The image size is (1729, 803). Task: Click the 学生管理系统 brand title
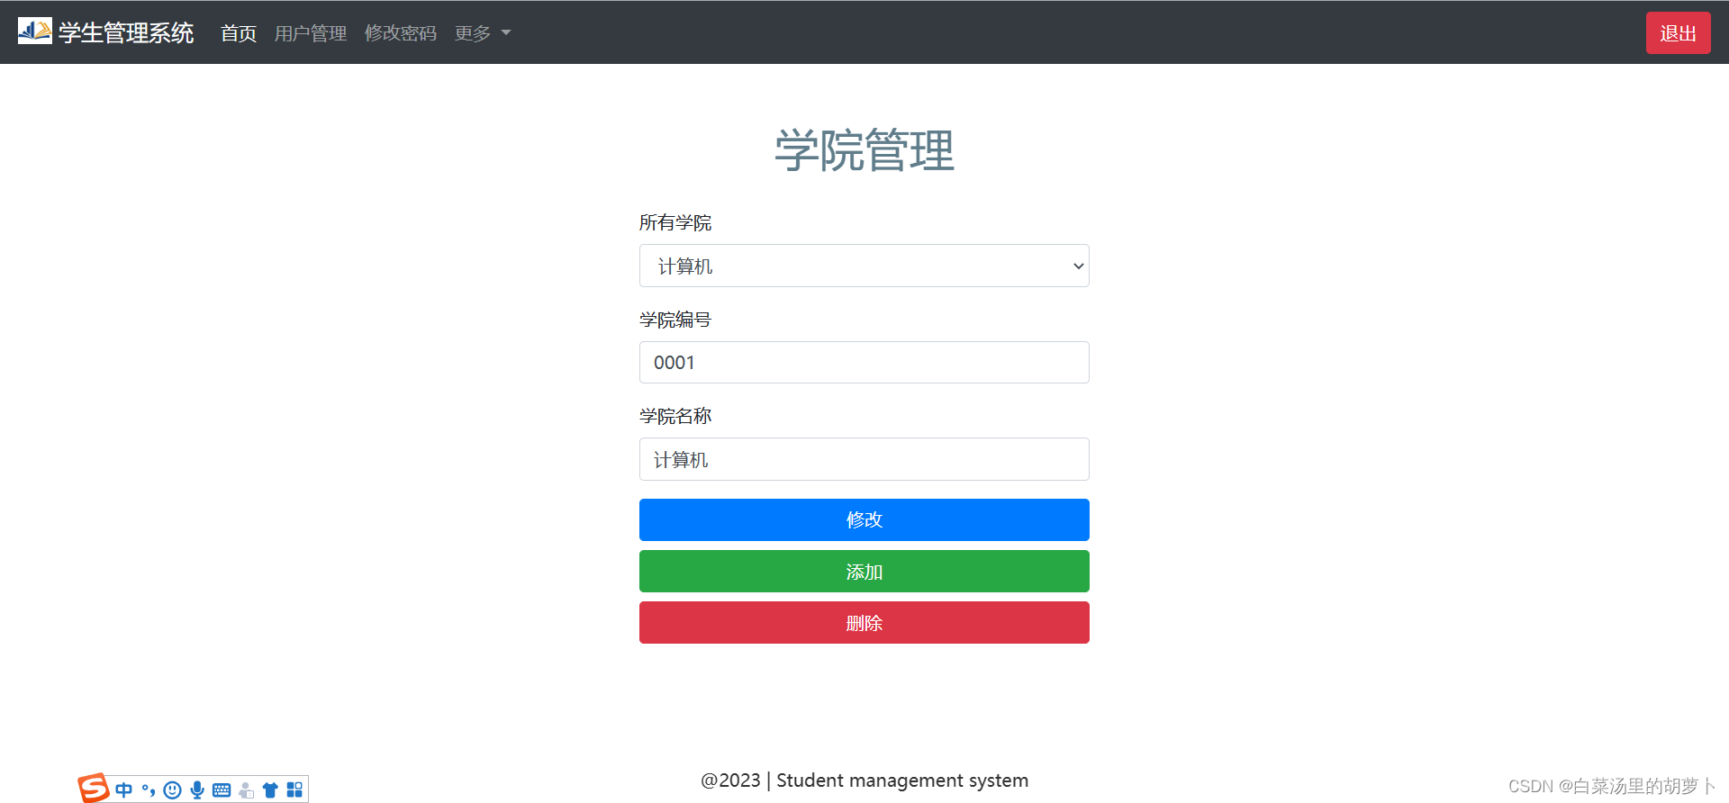(126, 32)
